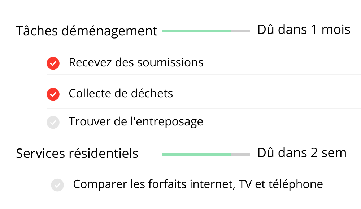Click the green part of Tâches déménagement progress bar
Viewport: 361px width, 209px height.
point(197,31)
